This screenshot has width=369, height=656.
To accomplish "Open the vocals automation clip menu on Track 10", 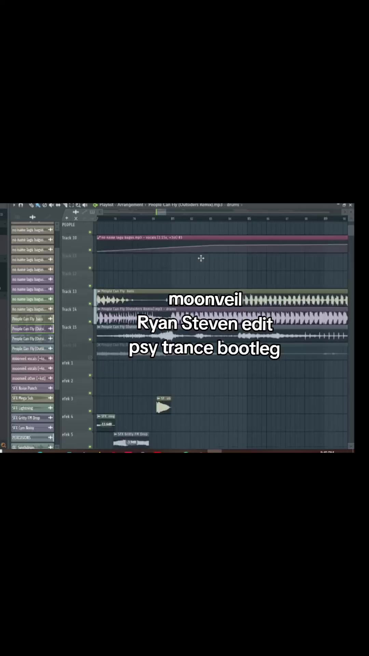I will (x=99, y=237).
